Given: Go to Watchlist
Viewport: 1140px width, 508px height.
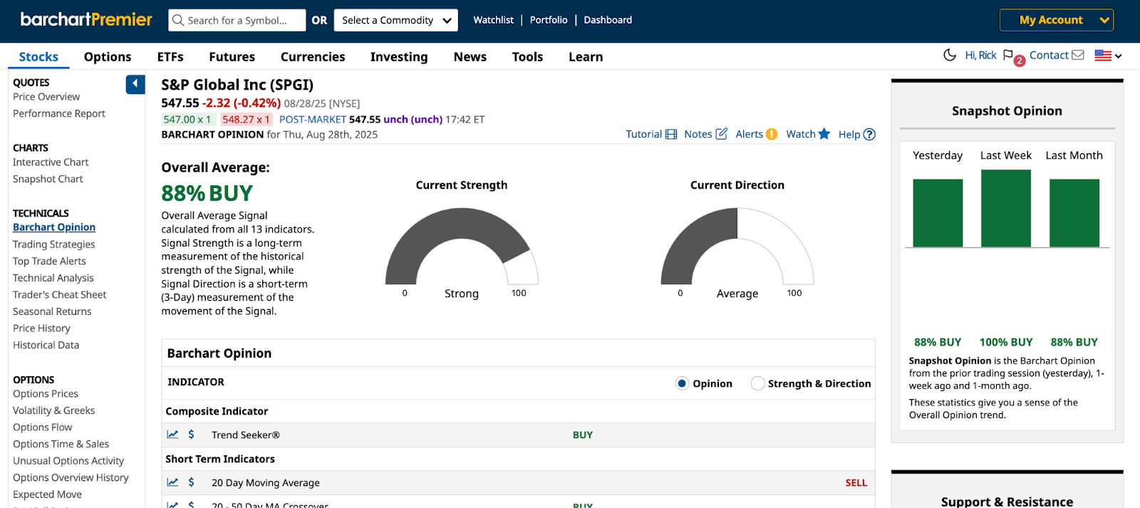Looking at the screenshot, I should (x=493, y=20).
